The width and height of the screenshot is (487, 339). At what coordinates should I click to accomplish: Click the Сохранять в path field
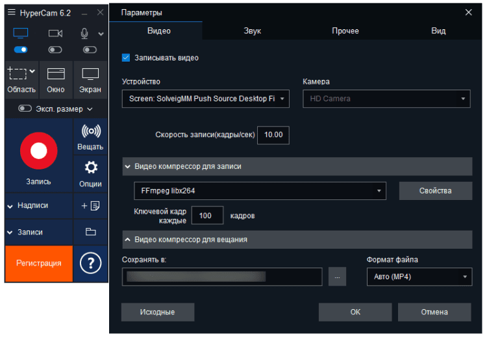(222, 277)
